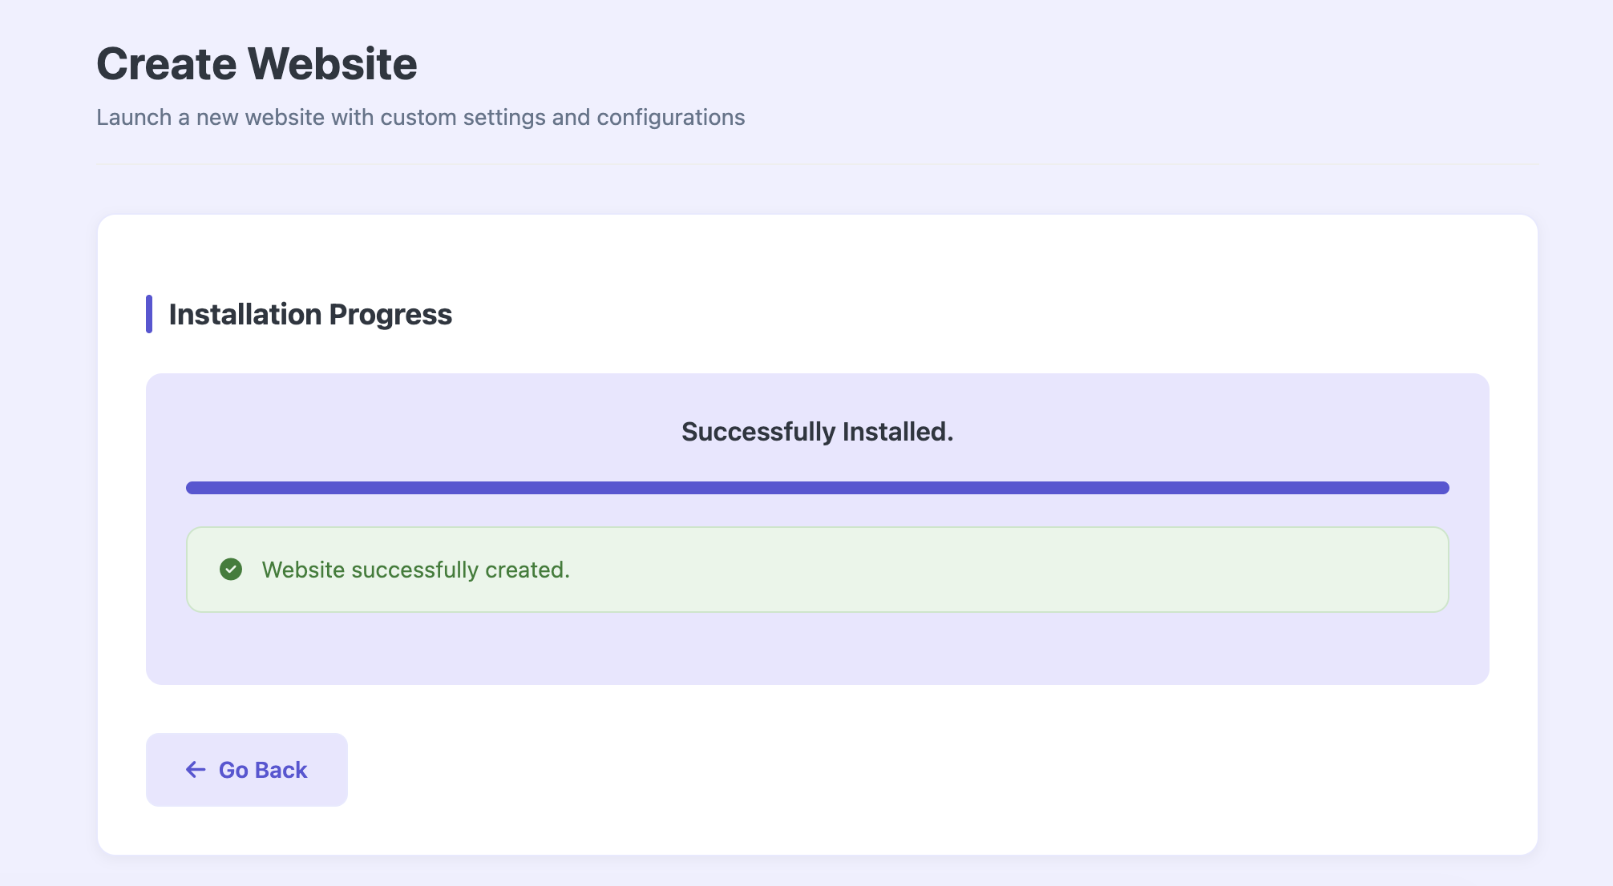Click the word "Create" in the page title
The height and width of the screenshot is (886, 1613).
[165, 64]
